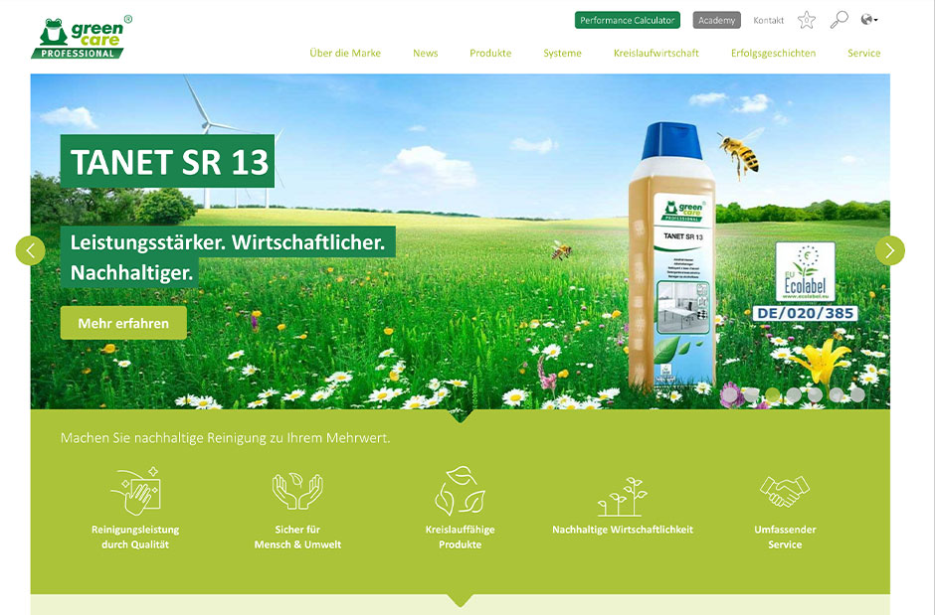Click the TANET SR 13 bottle image
Screen dimensions: 935x615
(671, 256)
